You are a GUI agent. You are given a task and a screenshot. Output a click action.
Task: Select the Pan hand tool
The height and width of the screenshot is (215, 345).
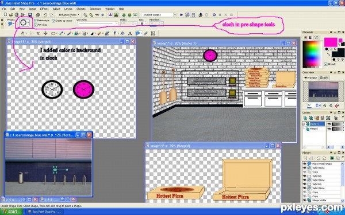click(22, 33)
